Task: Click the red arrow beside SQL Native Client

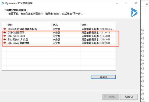Action: point(5,36)
